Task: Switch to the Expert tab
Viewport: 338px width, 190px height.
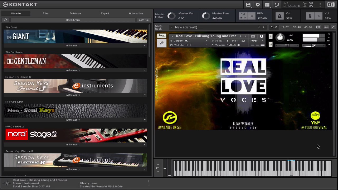Action: pos(105,13)
